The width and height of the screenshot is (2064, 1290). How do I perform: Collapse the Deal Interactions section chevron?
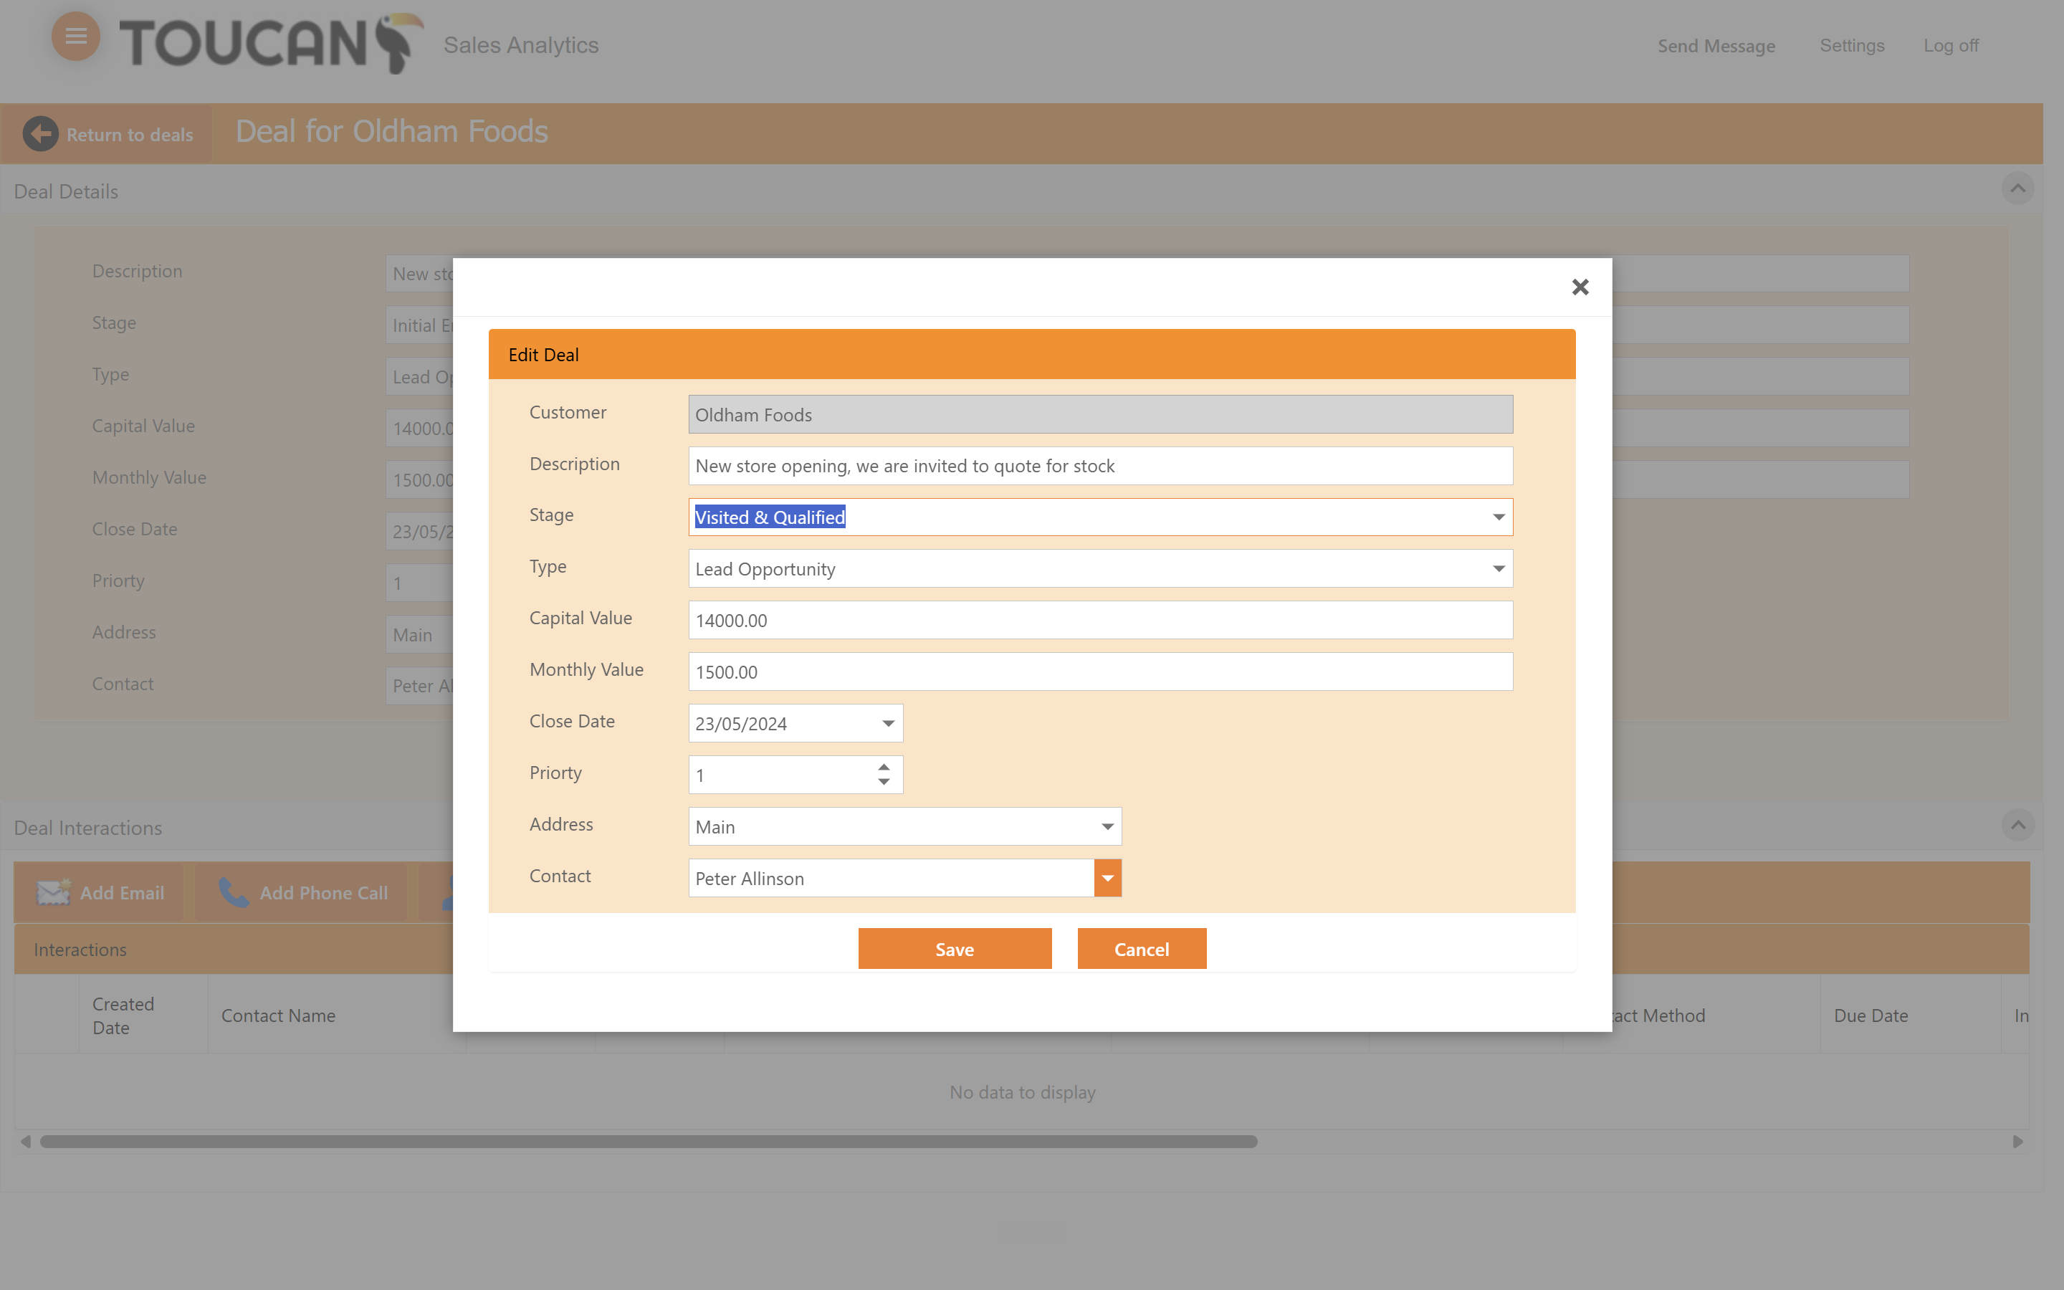2017,825
